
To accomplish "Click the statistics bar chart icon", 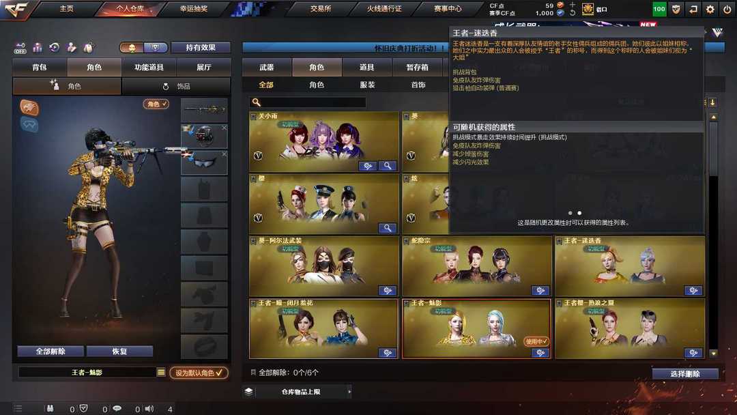I will pos(37,47).
